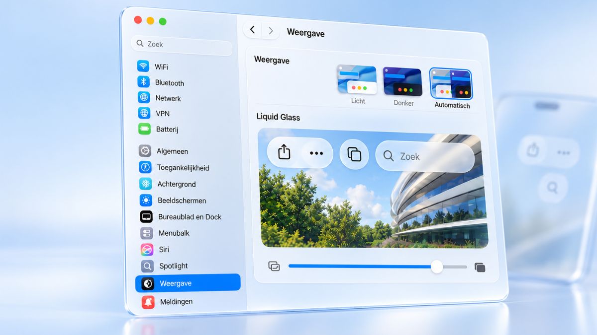
Task: Open the Beeldschermen brightness icon
Action: click(146, 200)
